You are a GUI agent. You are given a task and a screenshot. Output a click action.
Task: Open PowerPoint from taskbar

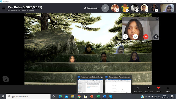tap(92, 97)
